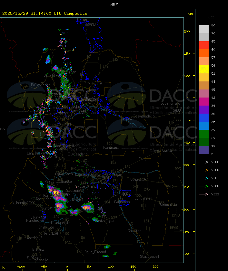Click the Agua_Escond map label
The height and width of the screenshot is (271, 228).
click(x=95, y=252)
